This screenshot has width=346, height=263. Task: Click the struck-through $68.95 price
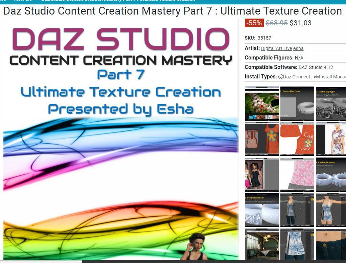277,23
